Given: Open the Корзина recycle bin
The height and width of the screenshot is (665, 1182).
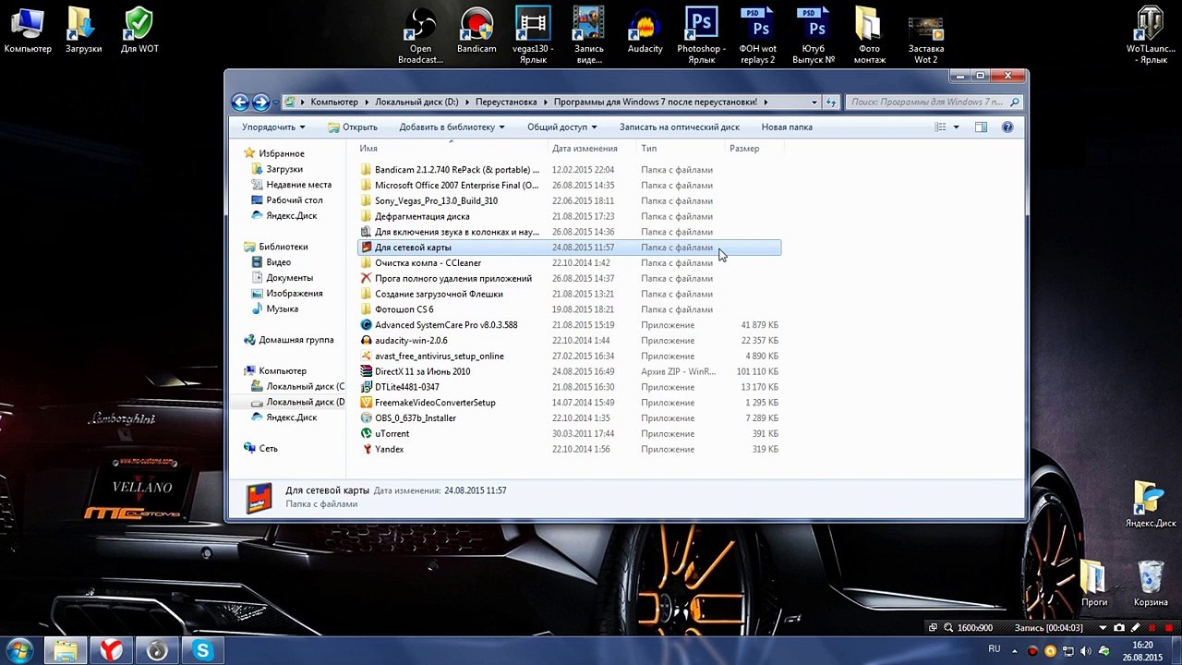Looking at the screenshot, I should (1151, 583).
